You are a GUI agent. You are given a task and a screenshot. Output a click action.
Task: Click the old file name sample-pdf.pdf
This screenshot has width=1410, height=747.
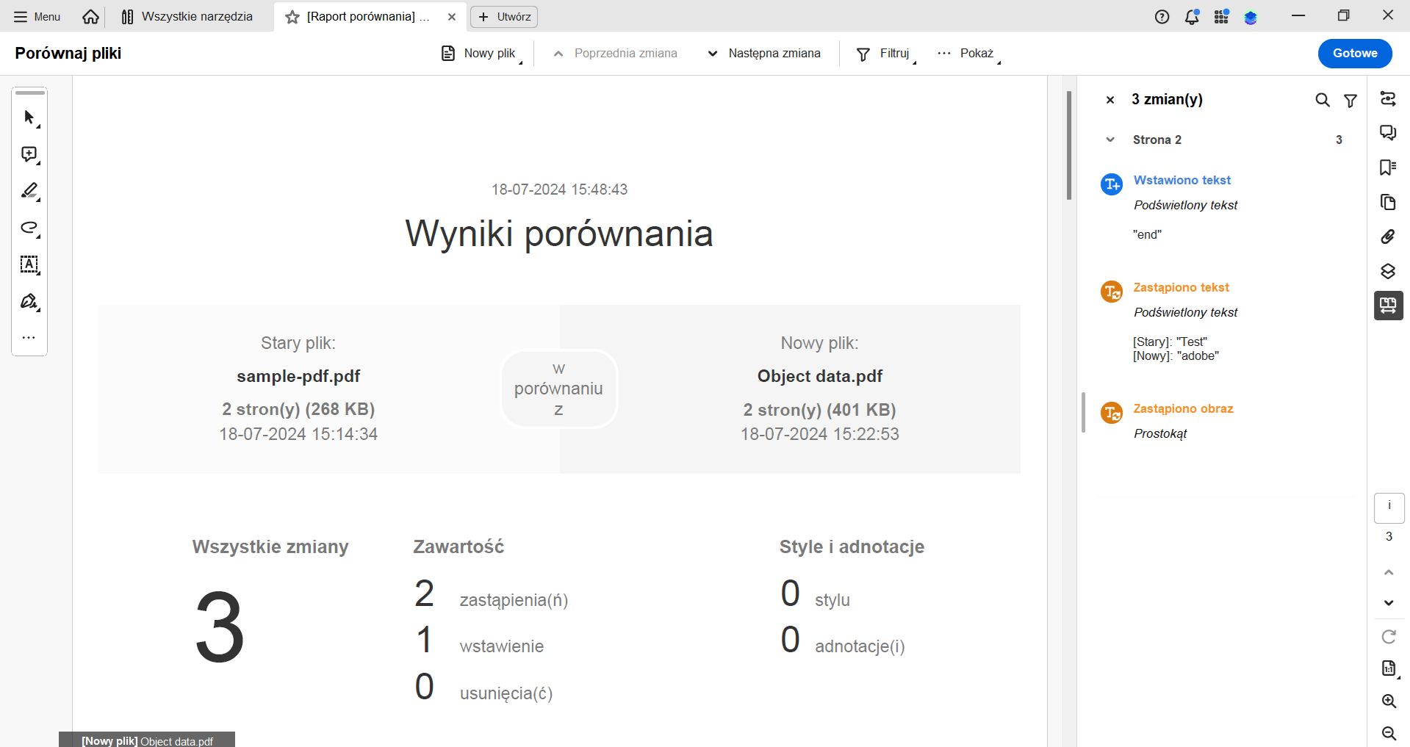[x=298, y=376]
